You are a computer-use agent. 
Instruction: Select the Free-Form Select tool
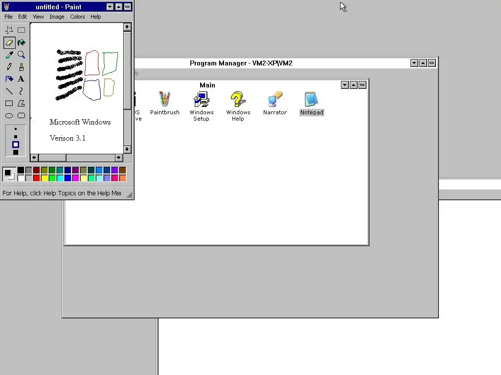click(x=9, y=30)
